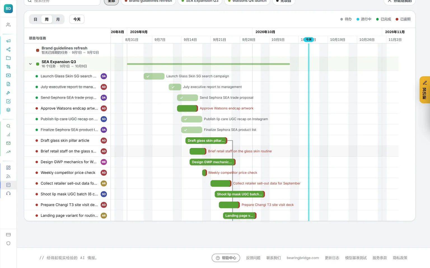Click the people team icon in sidebar
This screenshot has width=430, height=268.
pos(8,25)
